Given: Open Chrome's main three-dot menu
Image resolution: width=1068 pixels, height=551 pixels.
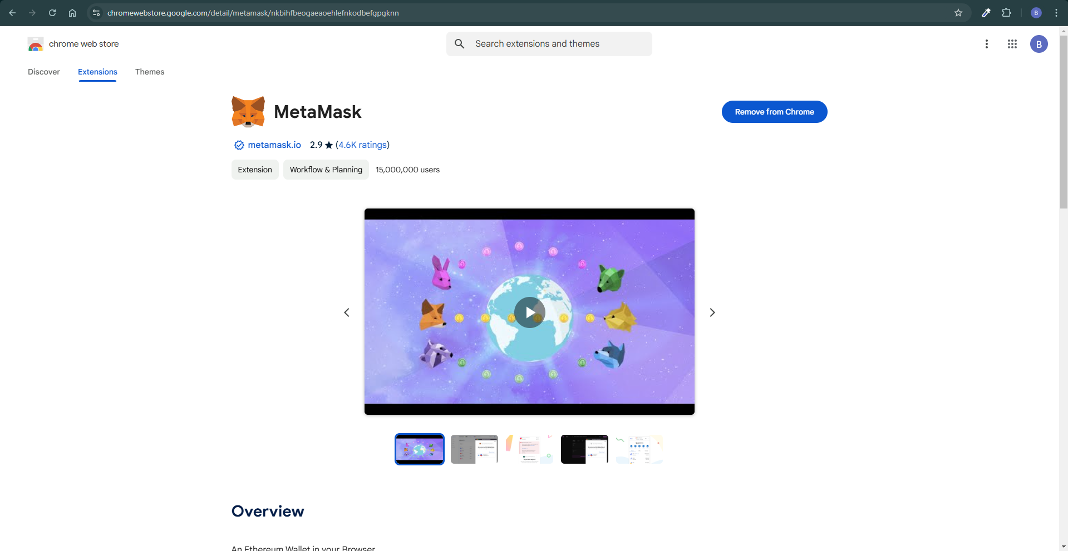Looking at the screenshot, I should point(1056,13).
